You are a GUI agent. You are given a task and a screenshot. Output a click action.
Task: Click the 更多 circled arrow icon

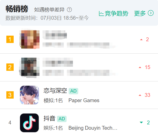point(151,13)
